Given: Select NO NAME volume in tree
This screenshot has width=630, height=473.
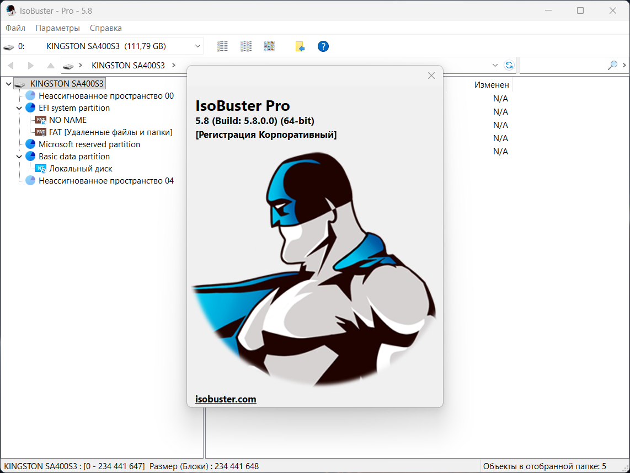Looking at the screenshot, I should [67, 120].
